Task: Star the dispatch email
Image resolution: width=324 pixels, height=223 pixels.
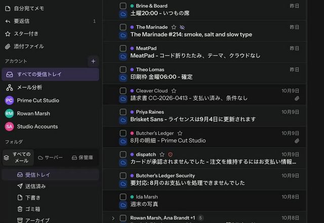Action: [x=162, y=155]
